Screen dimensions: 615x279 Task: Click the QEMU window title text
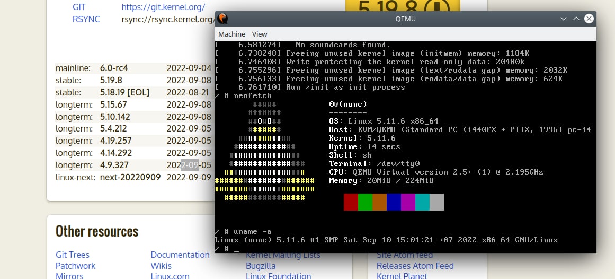(406, 19)
